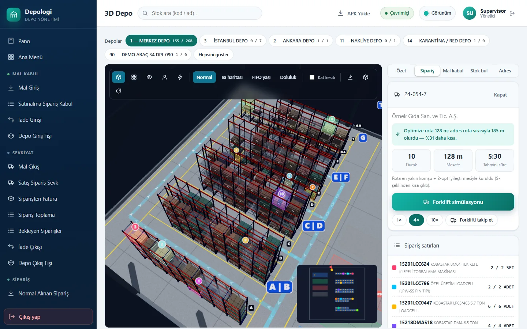Click Hepsini göster chip
This screenshot has width=527, height=329.
click(213, 54)
